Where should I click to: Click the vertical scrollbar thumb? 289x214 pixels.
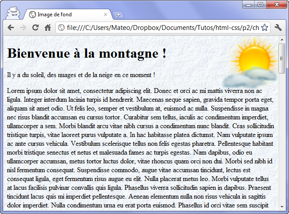pyautogui.click(x=282, y=57)
